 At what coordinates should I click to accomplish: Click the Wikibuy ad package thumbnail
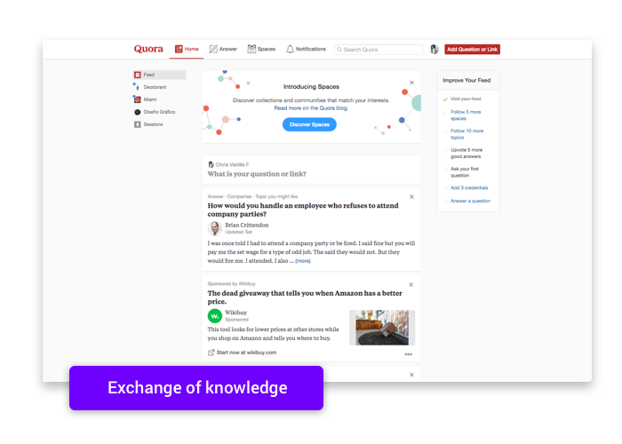coord(382,328)
